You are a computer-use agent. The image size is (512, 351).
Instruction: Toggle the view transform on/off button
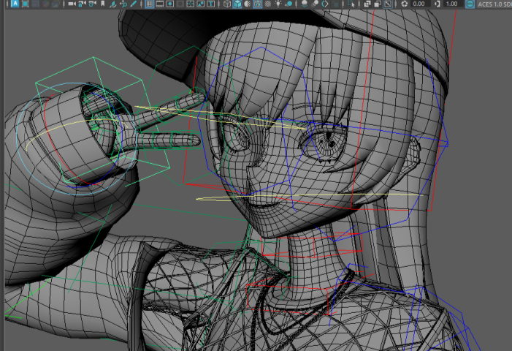470,4
